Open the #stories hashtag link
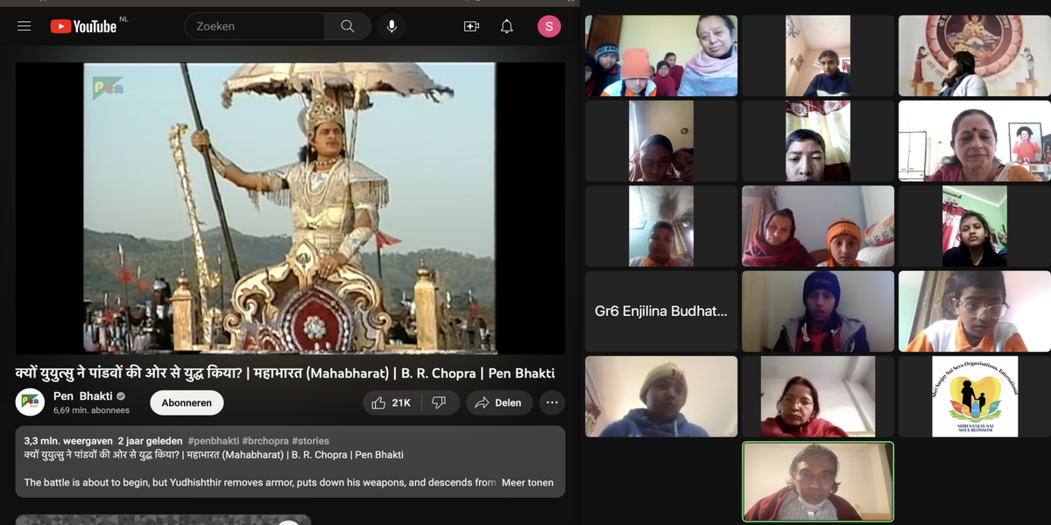 311,441
